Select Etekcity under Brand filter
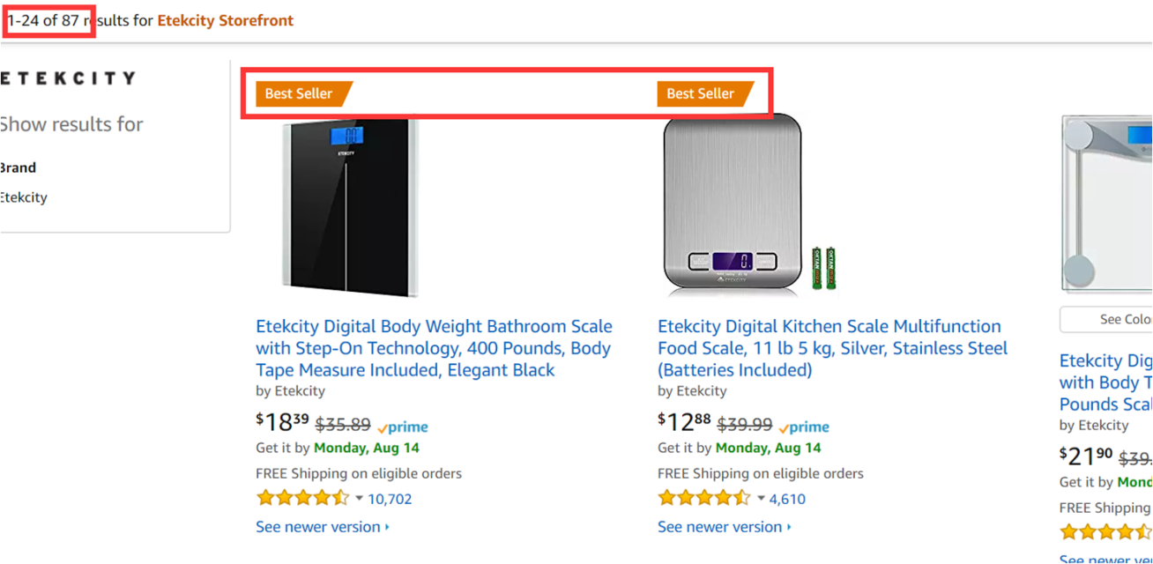 [24, 197]
